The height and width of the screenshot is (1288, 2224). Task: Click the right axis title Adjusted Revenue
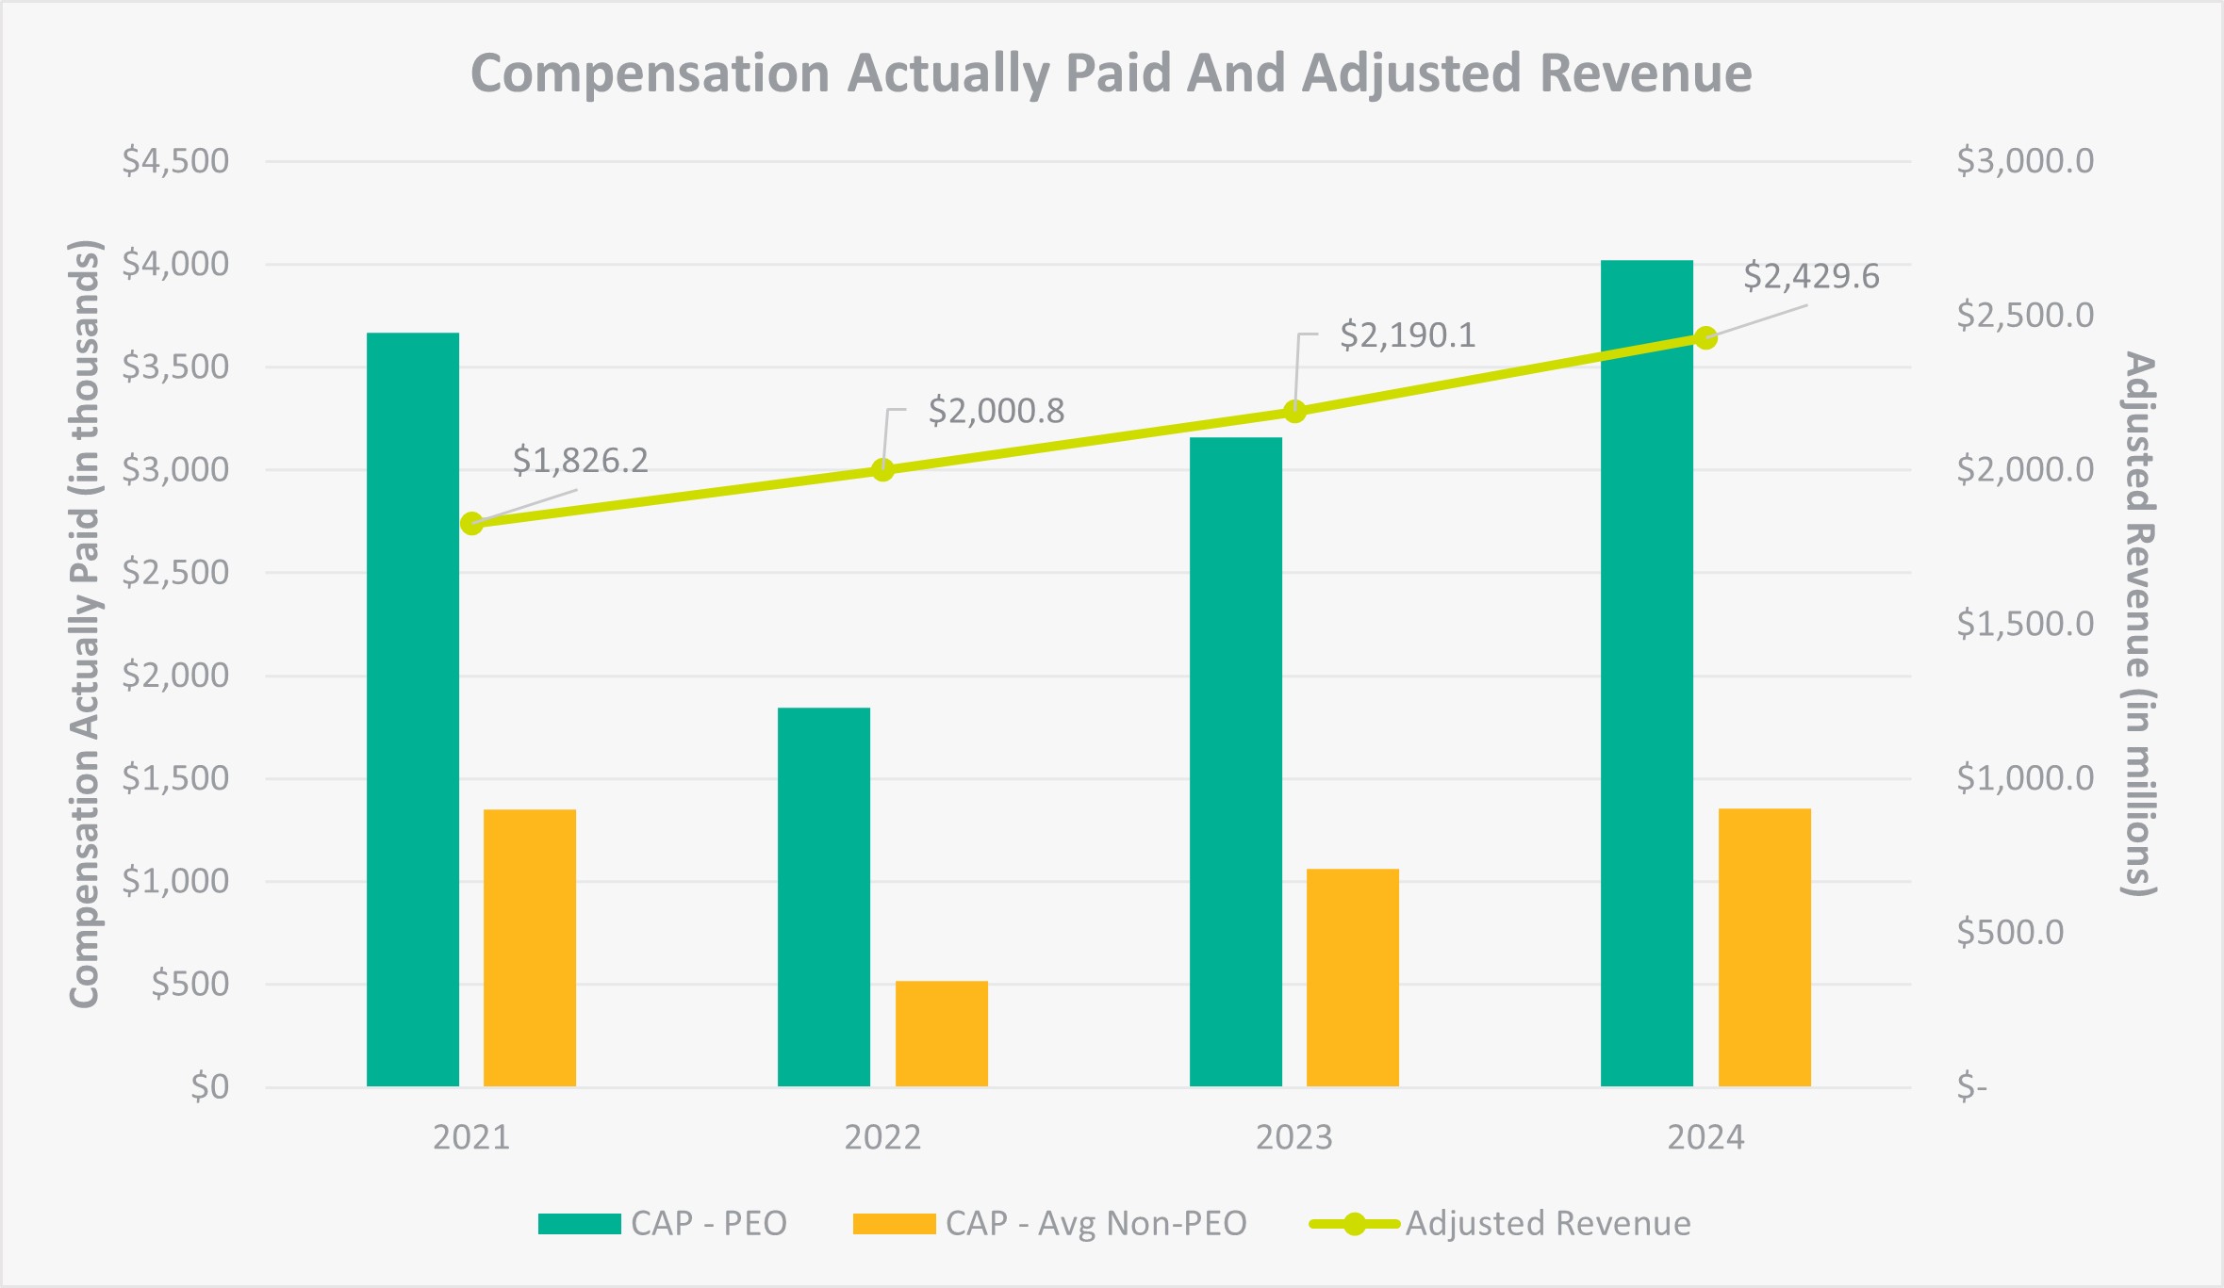2138,624
